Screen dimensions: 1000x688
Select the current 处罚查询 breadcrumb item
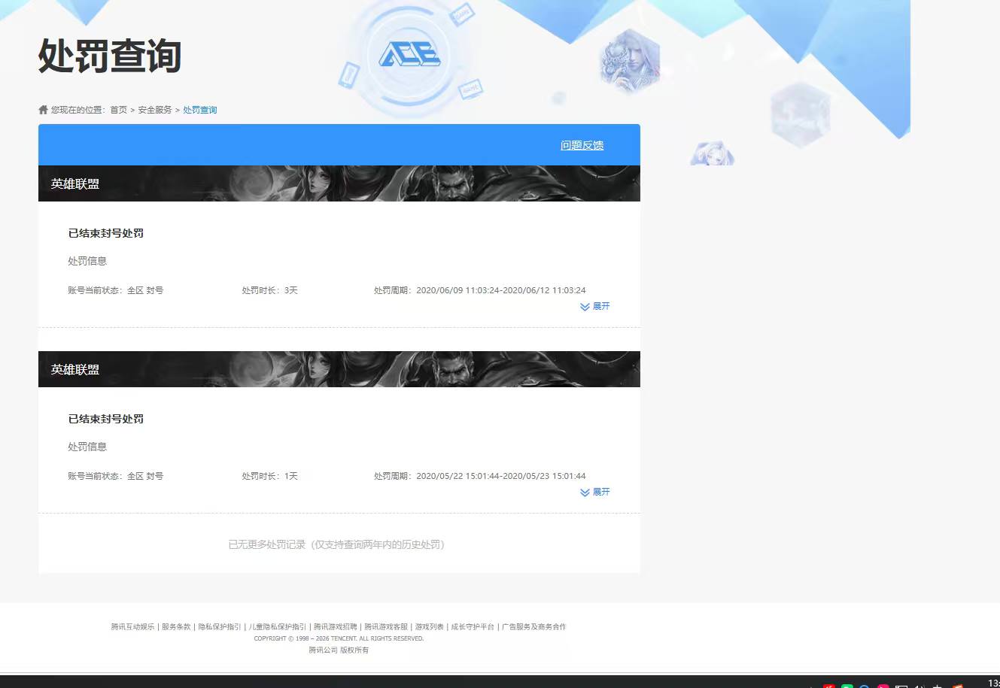(x=200, y=110)
